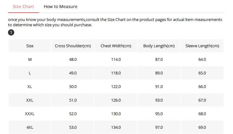This screenshot has width=233, height=134.
Task: Click the 67.0 sleeve length cell
Action: pos(202,100)
